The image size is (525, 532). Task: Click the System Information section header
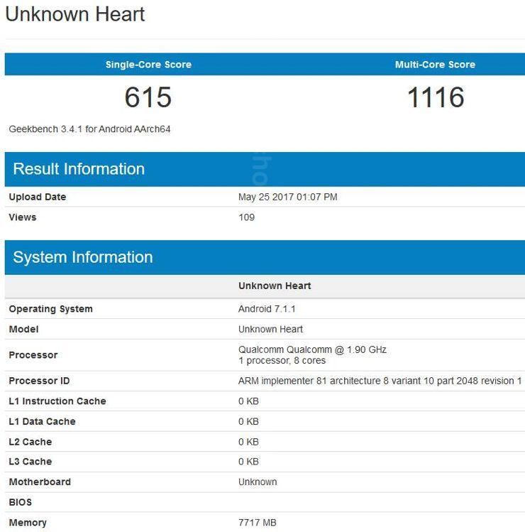click(83, 257)
